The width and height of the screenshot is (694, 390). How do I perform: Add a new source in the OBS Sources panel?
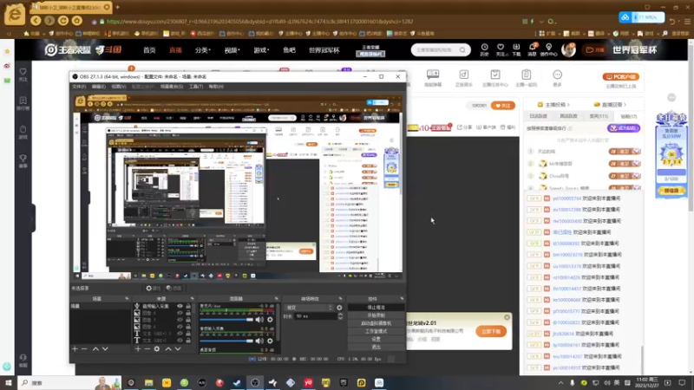[x=138, y=349]
